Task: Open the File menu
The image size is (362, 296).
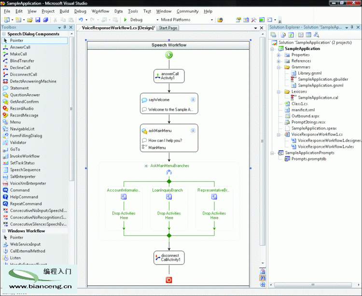Action: 7,11
